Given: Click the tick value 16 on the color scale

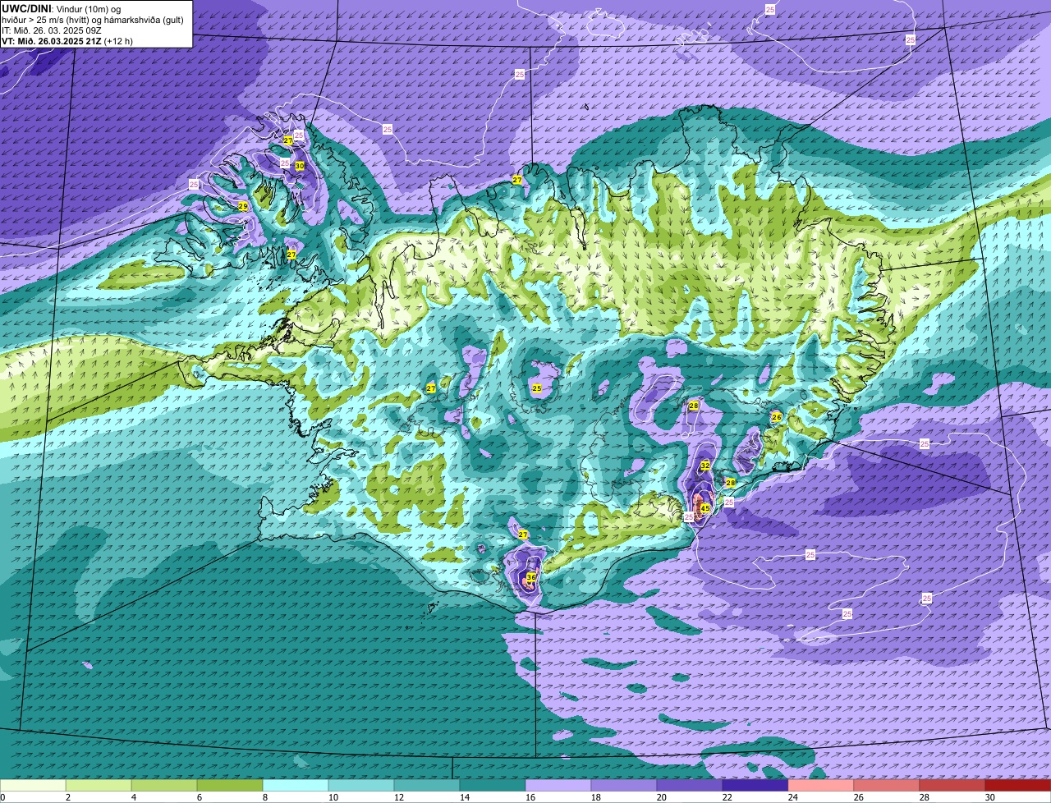Looking at the screenshot, I should tap(530, 797).
